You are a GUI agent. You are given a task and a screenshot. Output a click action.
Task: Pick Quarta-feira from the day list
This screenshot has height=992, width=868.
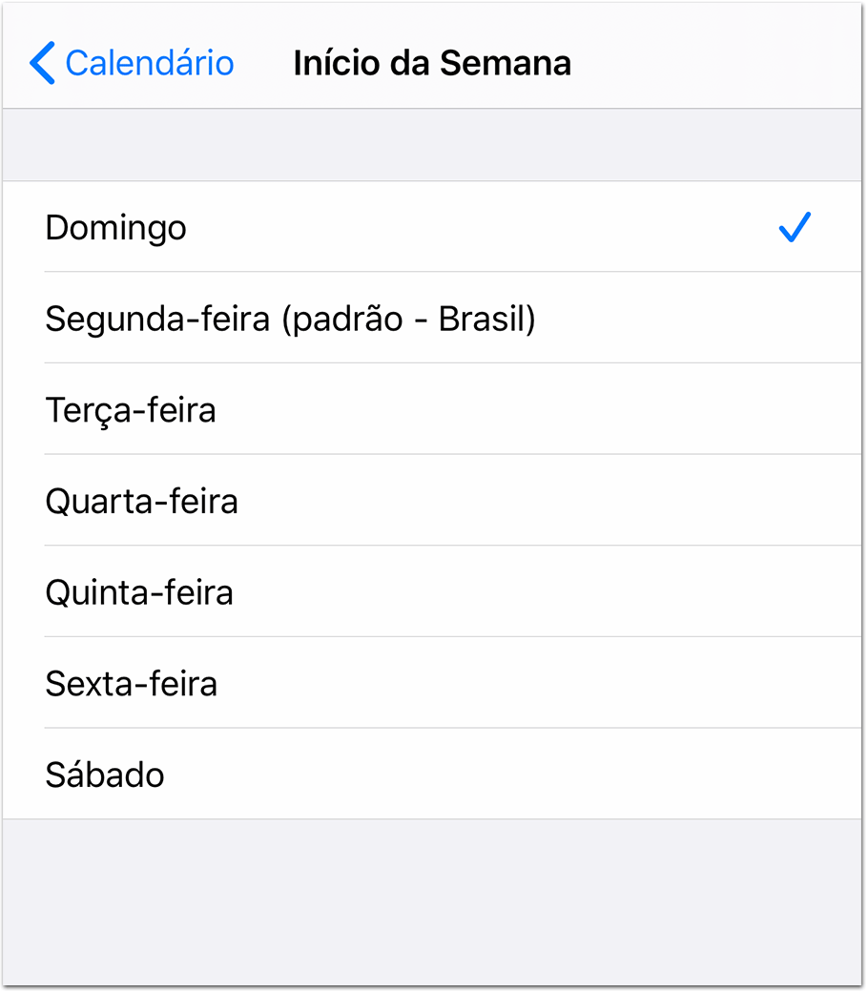tap(433, 500)
